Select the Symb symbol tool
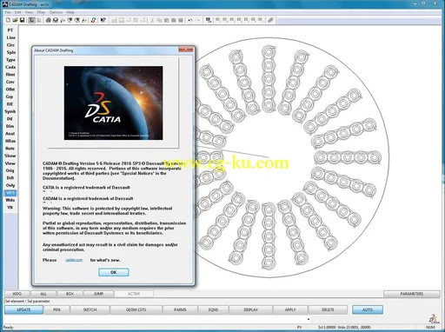This screenshot has width=445, height=332. (x=10, y=111)
